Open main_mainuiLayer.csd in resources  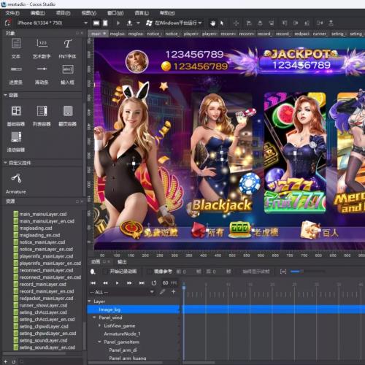pos(43,214)
